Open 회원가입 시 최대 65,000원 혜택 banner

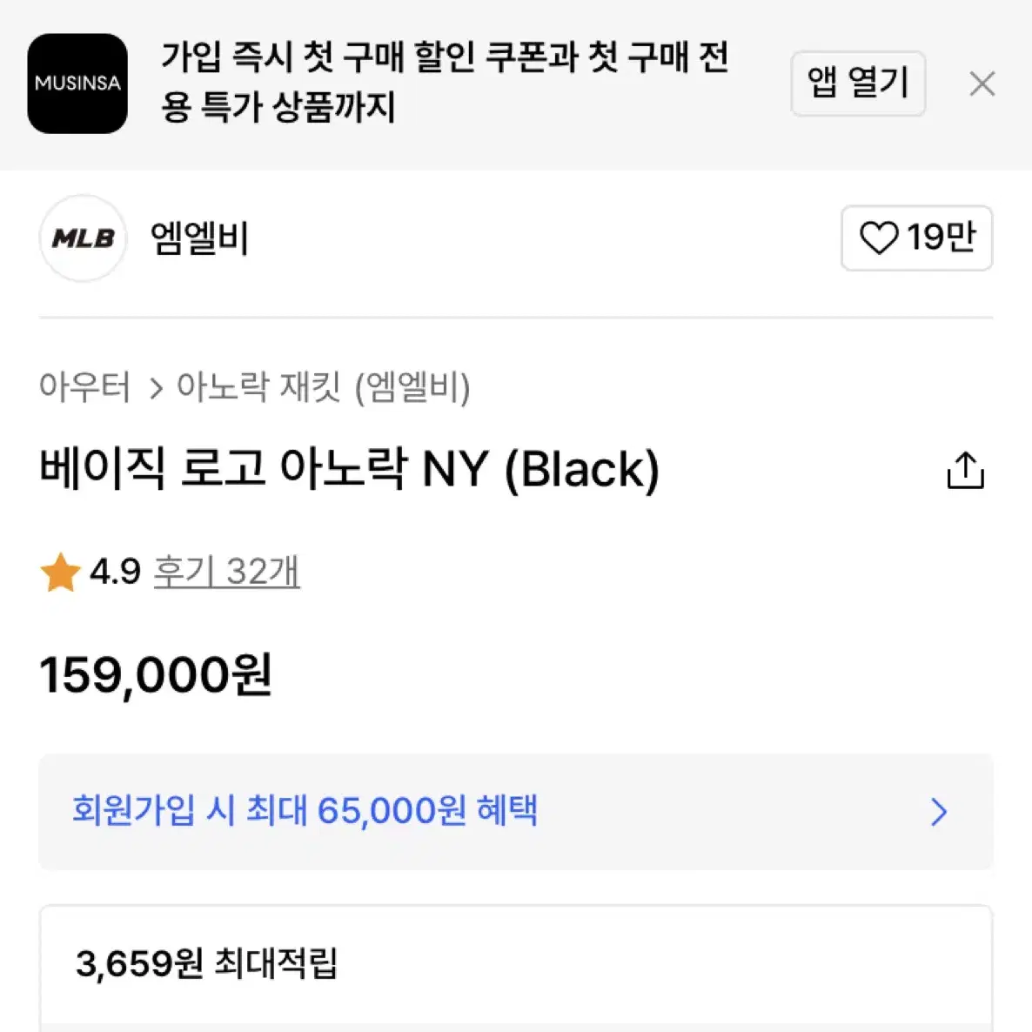coord(516,812)
